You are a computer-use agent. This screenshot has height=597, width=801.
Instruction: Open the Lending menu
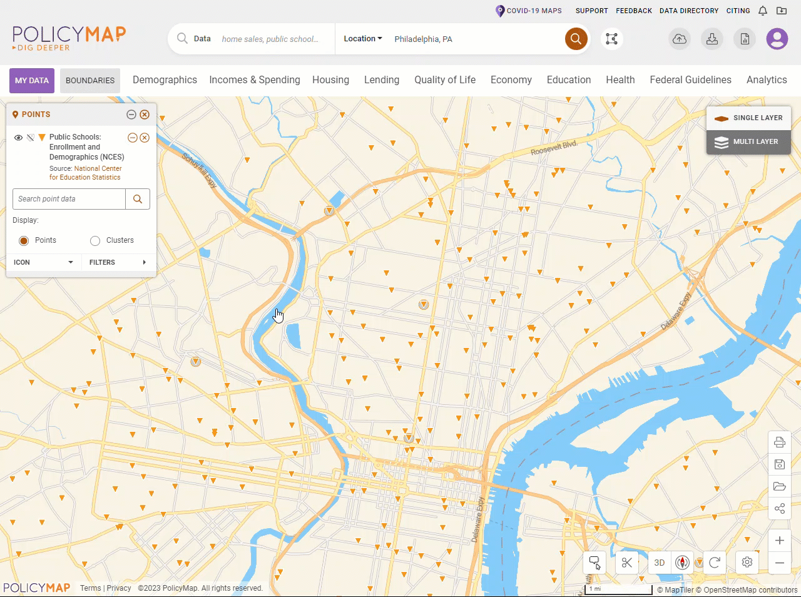click(382, 80)
